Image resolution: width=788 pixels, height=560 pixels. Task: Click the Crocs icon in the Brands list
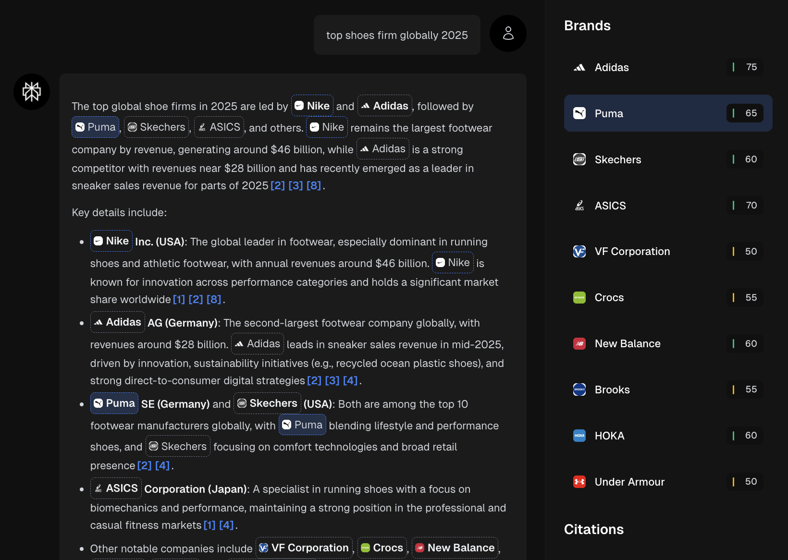pos(579,297)
